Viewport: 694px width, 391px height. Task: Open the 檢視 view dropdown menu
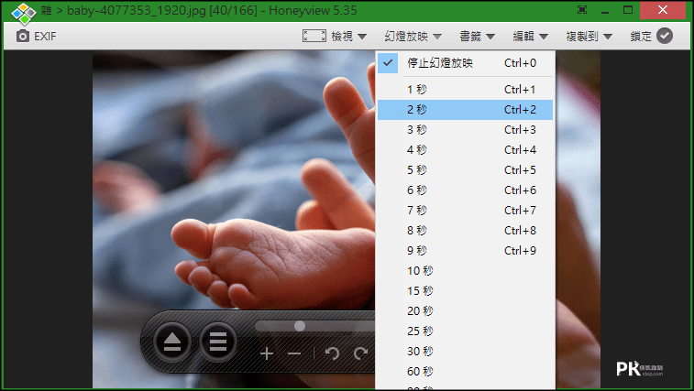click(348, 37)
